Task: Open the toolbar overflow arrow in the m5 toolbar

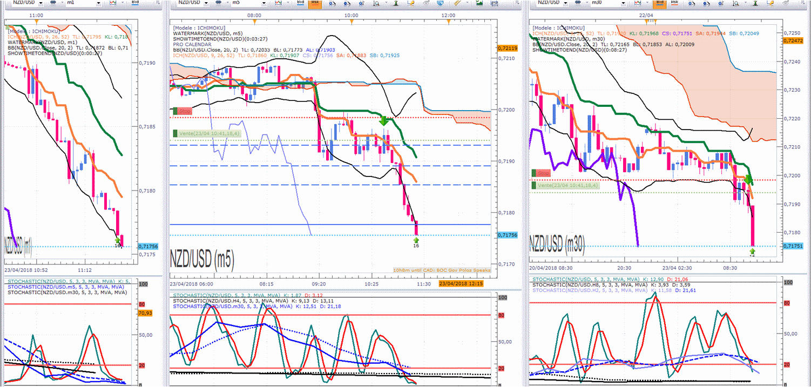Action: tap(517, 3)
